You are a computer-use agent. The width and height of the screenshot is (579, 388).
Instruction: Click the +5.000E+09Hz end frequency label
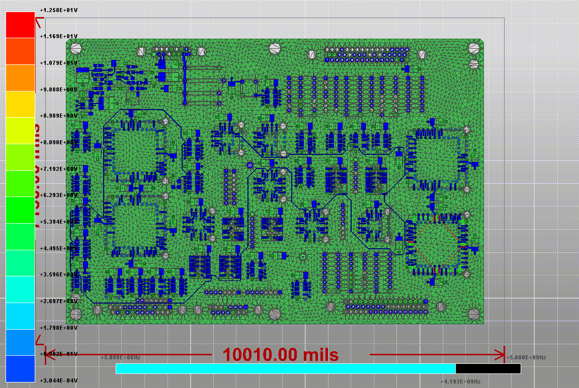pos(525,358)
